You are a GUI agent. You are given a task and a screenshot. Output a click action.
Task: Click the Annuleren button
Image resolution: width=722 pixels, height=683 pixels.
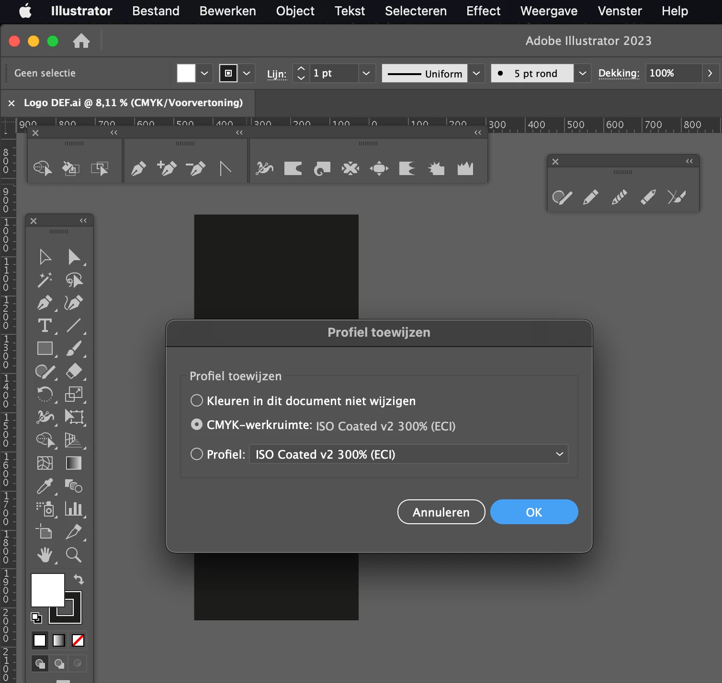pos(441,512)
